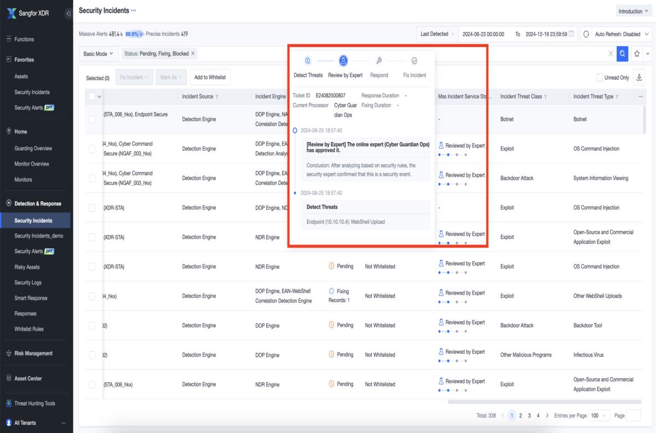Check the (STA_006_hkx) NDR Engine row checkbox
Viewport: 656px width, 433px height.
[x=92, y=384]
